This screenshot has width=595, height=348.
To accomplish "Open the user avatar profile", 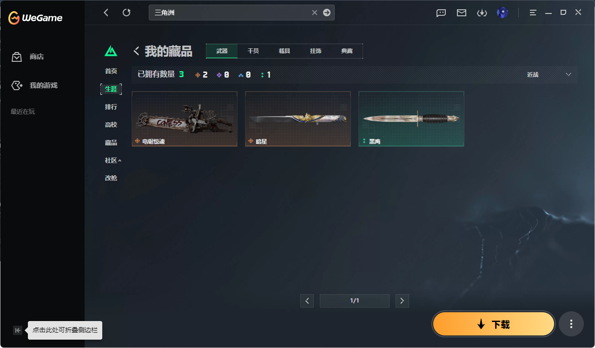I will pyautogui.click(x=502, y=13).
